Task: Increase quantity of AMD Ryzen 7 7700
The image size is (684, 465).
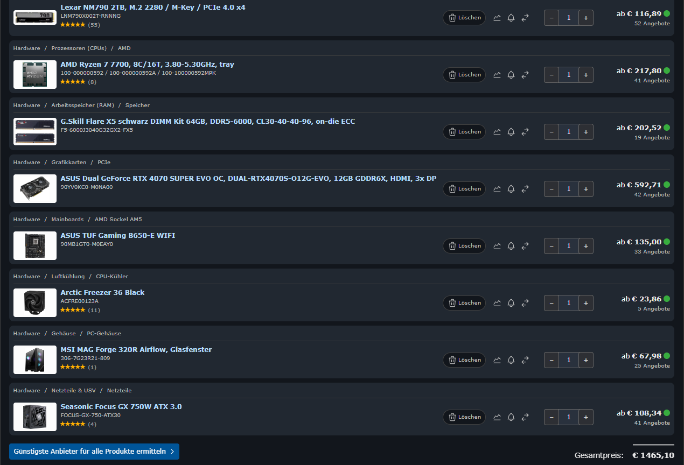Action: tap(586, 75)
